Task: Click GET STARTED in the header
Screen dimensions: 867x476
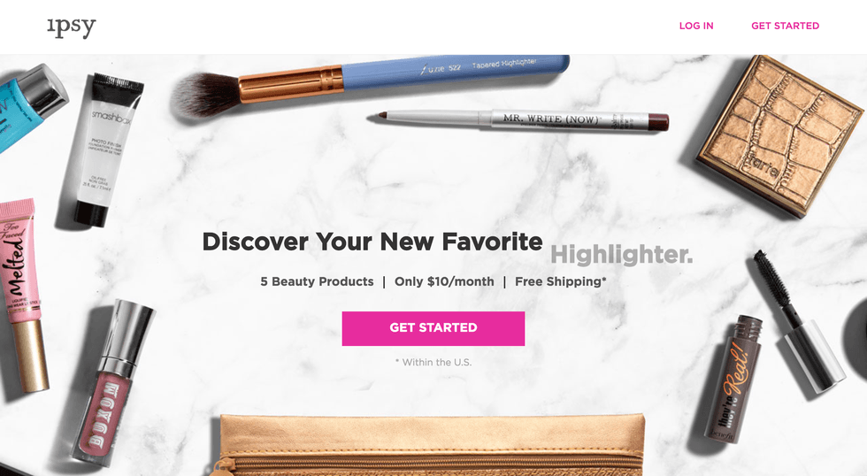Action: 786,26
